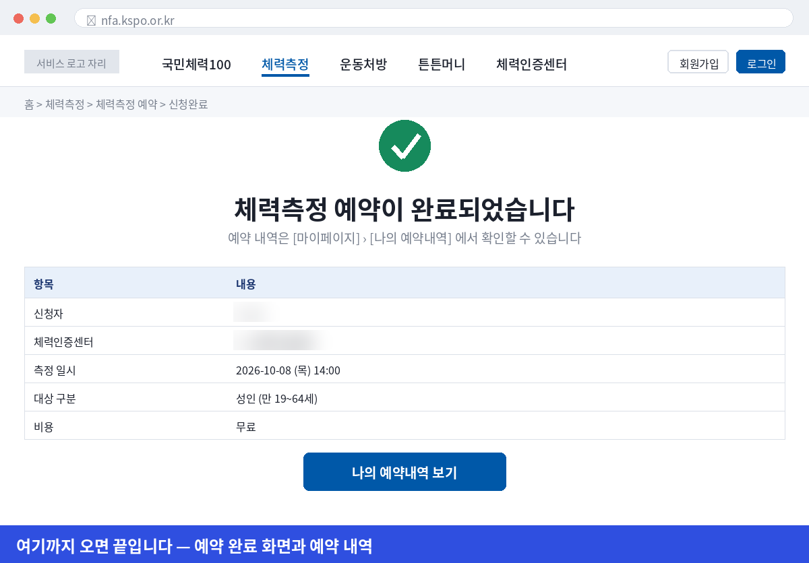Viewport: 809px width, 563px height.
Task: Select the 체력측정 menu item
Action: click(x=285, y=65)
